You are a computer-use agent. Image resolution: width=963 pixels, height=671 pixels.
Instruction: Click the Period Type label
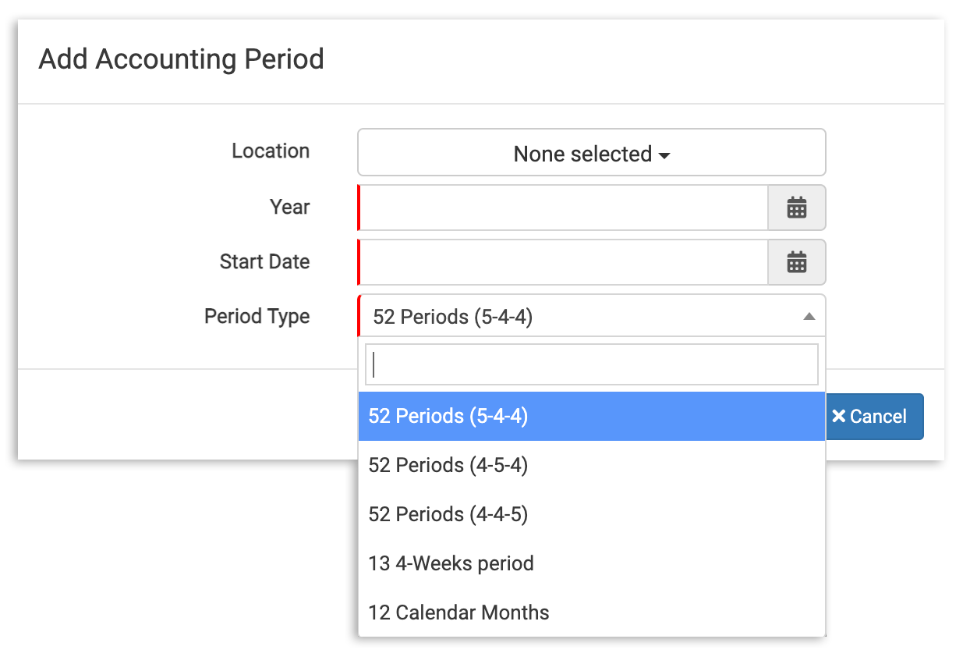[257, 316]
